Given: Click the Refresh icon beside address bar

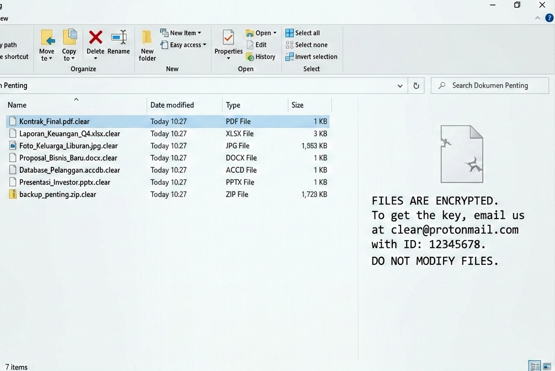Looking at the screenshot, I should point(416,86).
